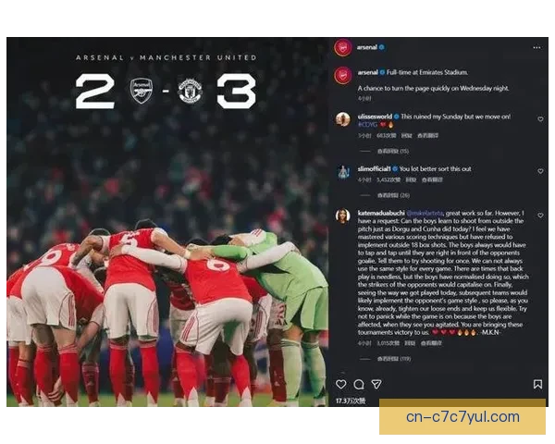The width and height of the screenshot is (555, 444).
Task: Expand replies under ulissesworld's comment
Action: coord(393,151)
